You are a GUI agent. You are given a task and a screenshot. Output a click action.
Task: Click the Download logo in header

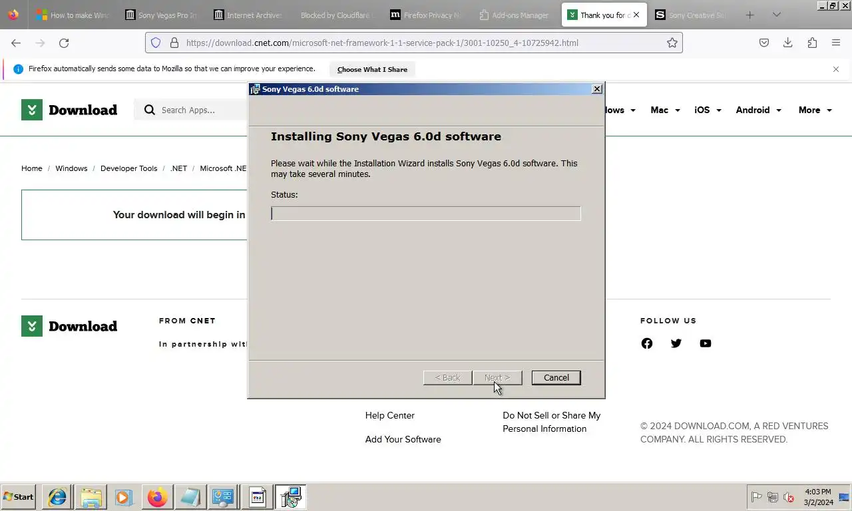(x=69, y=110)
